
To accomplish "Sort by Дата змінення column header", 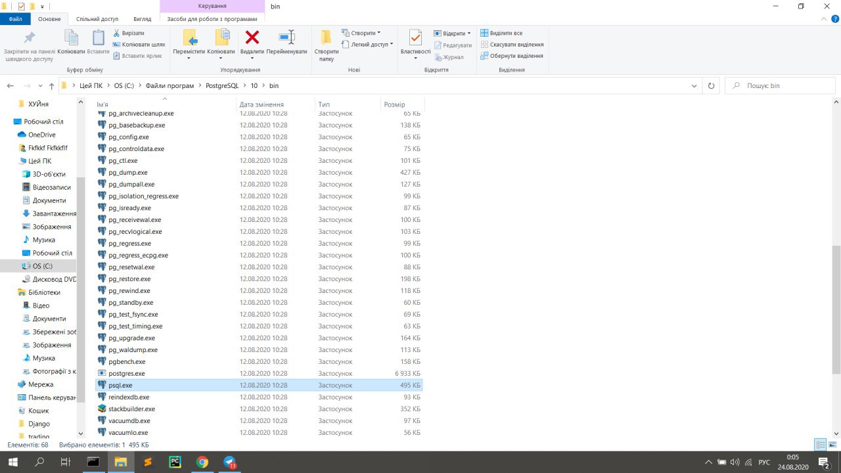I will [276, 104].
